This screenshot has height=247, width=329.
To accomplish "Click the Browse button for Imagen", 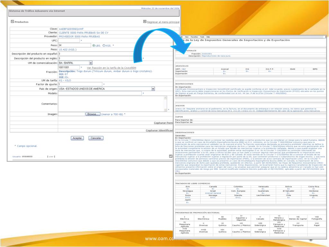I will pyautogui.click(x=93, y=114).
